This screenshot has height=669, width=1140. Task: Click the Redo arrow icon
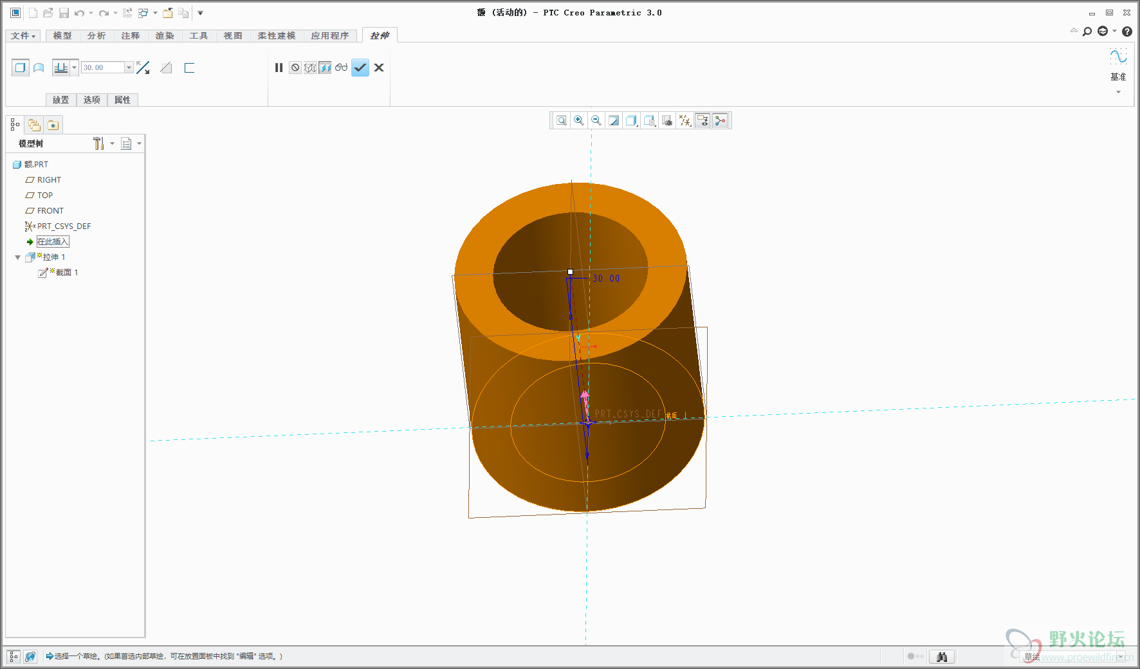(104, 13)
